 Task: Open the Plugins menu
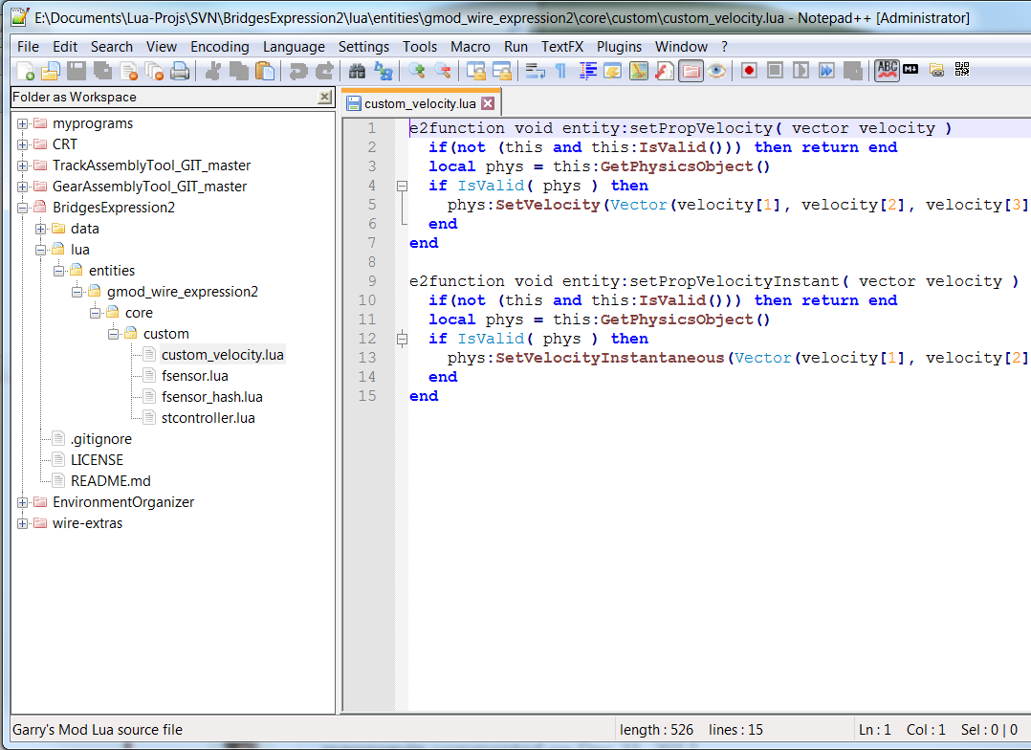pos(619,46)
